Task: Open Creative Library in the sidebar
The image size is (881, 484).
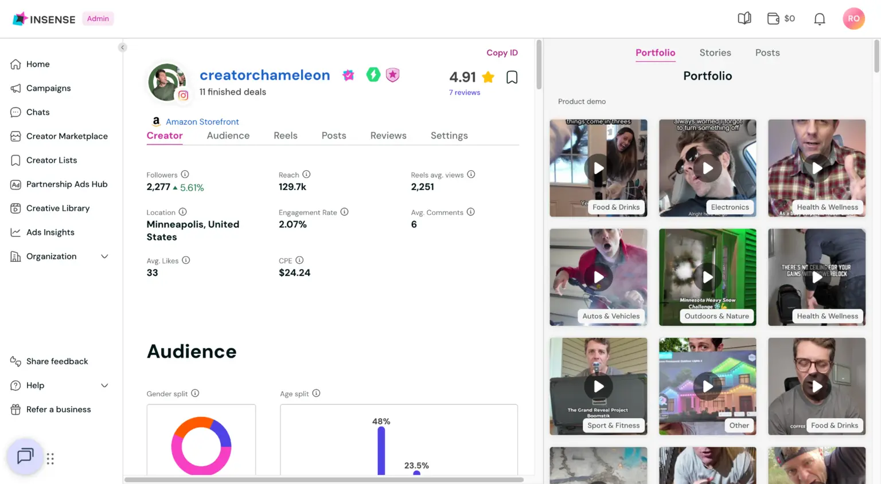Action: tap(49, 208)
